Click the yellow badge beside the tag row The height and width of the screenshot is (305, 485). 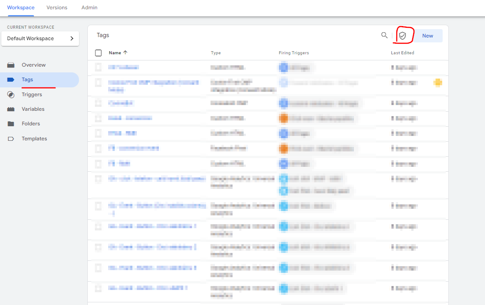point(438,83)
